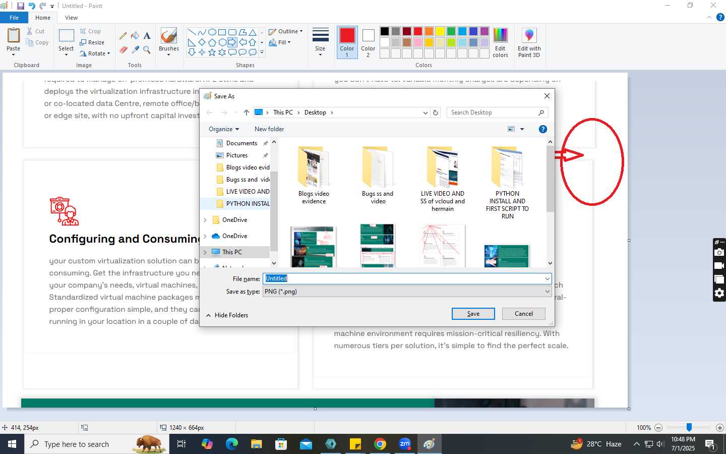Click the Copy button in Clipboard group
The width and height of the screenshot is (726, 454).
[x=38, y=42]
